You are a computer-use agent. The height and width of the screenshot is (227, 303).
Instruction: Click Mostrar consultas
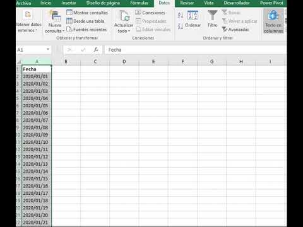point(87,13)
